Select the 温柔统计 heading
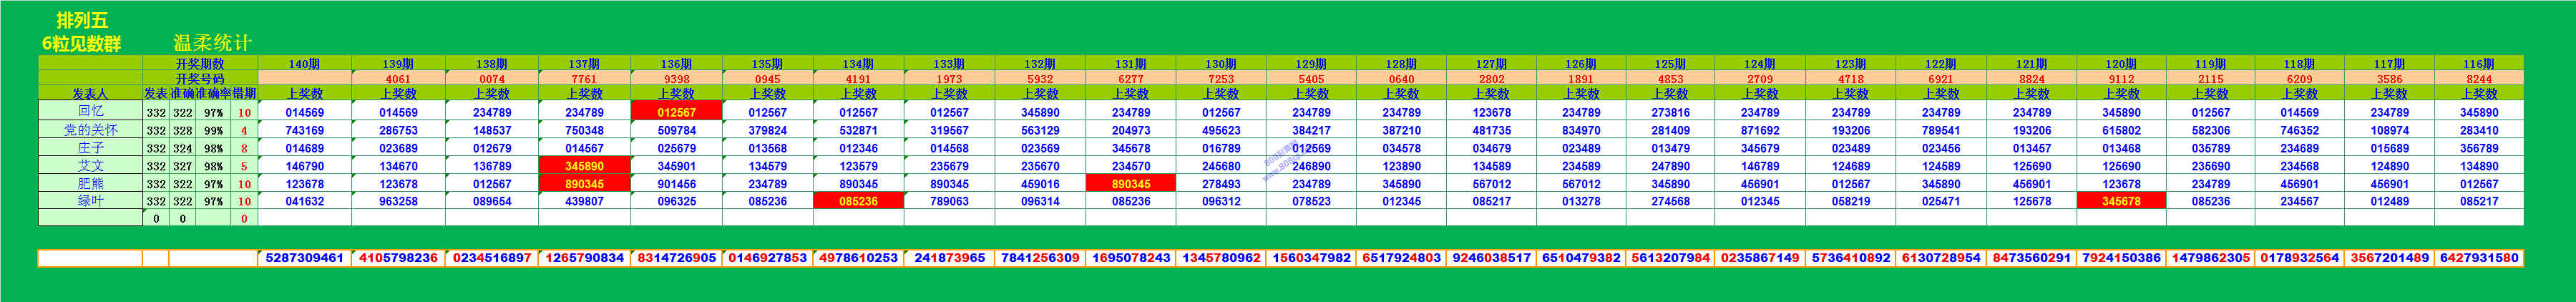This screenshot has height=302, width=2576. (x=212, y=43)
